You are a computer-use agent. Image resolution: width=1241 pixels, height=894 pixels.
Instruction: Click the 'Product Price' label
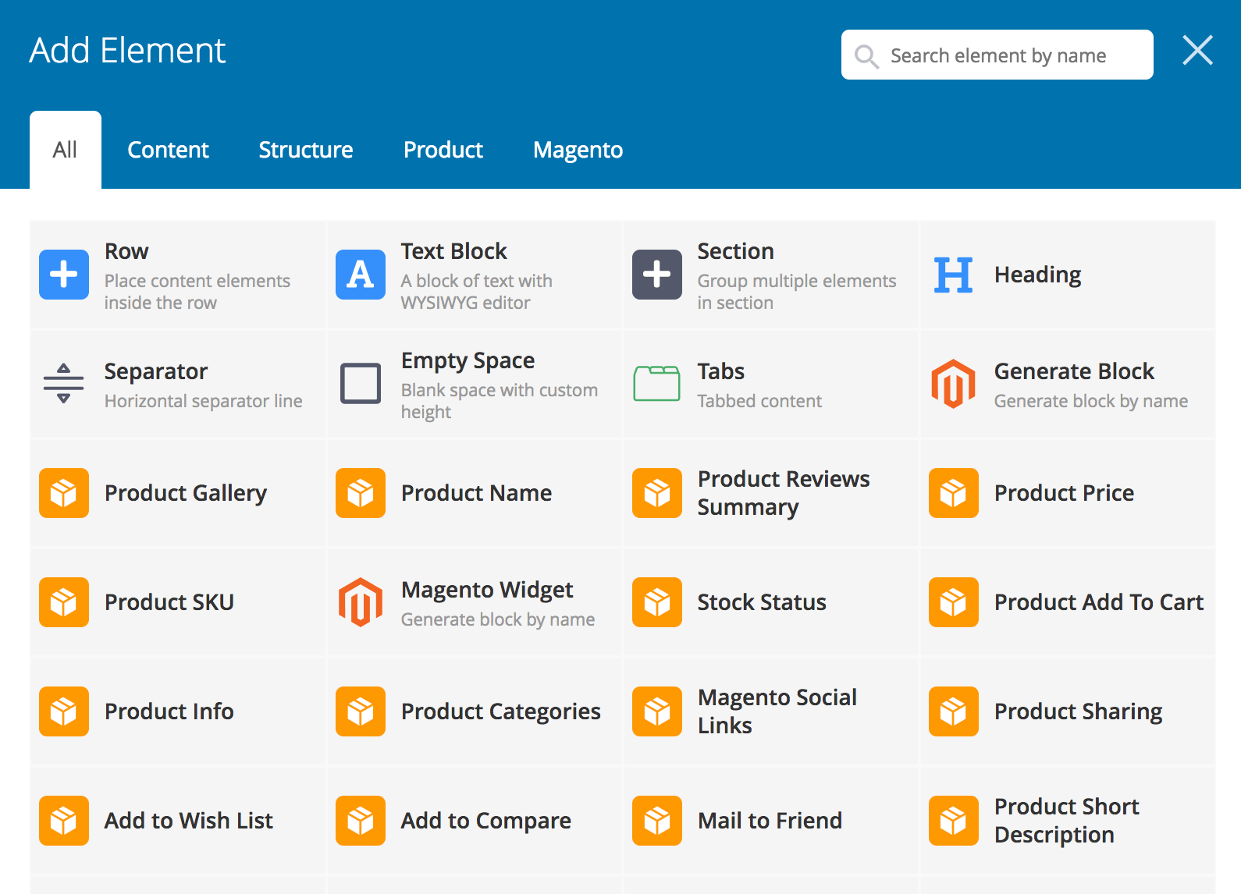click(1065, 493)
